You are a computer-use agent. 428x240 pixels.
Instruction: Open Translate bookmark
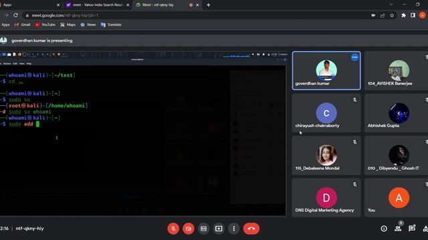[x=111, y=25]
